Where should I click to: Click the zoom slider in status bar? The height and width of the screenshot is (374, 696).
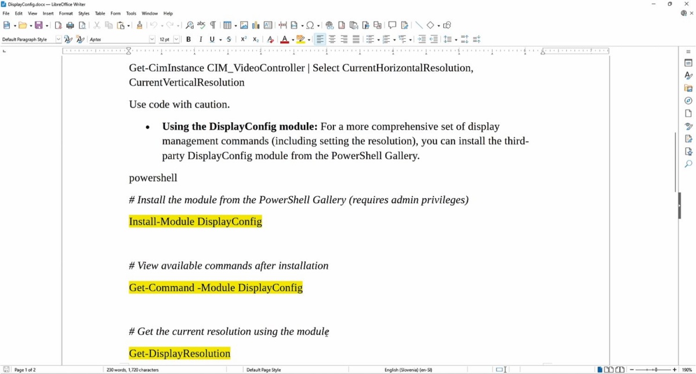[x=655, y=369]
